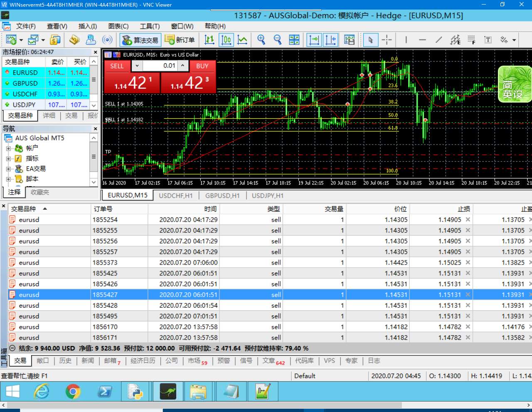Click the red SELL price button
The image size is (532, 412).
(x=132, y=83)
